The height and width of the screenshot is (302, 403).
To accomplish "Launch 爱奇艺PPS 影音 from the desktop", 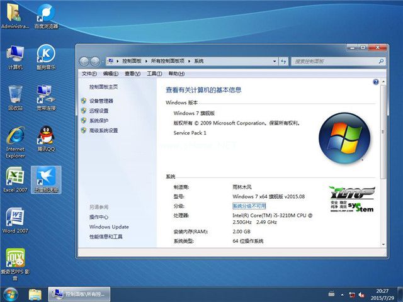I will [15, 264].
